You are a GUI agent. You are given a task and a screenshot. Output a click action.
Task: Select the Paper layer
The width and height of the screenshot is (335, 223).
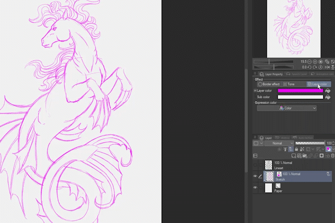pyautogui.click(x=297, y=188)
